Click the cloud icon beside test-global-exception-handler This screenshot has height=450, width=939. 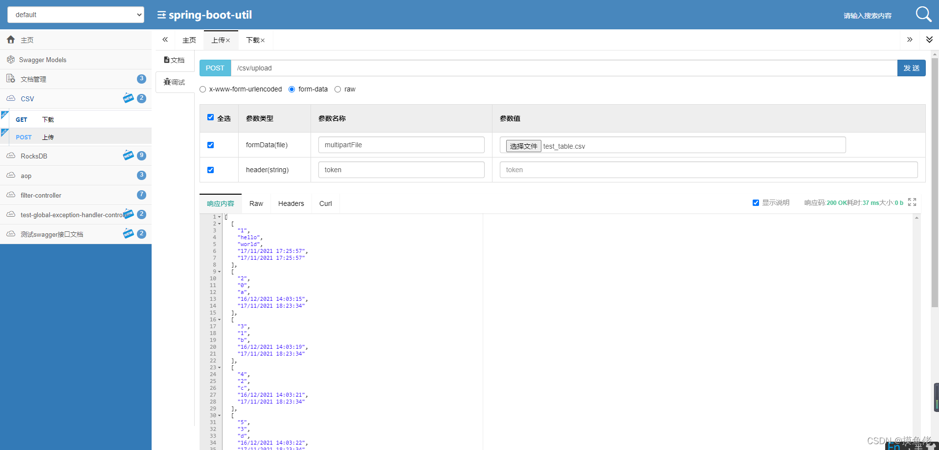pos(11,214)
